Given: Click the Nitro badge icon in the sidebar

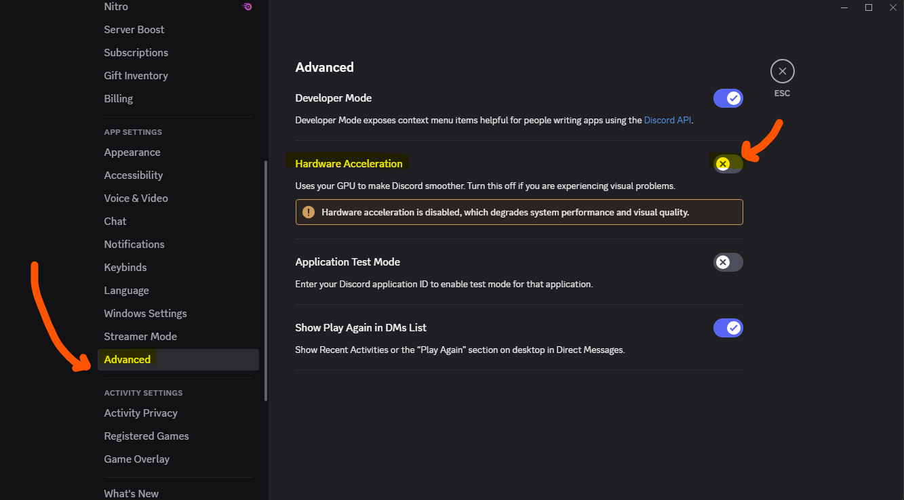Looking at the screenshot, I should point(247,7).
